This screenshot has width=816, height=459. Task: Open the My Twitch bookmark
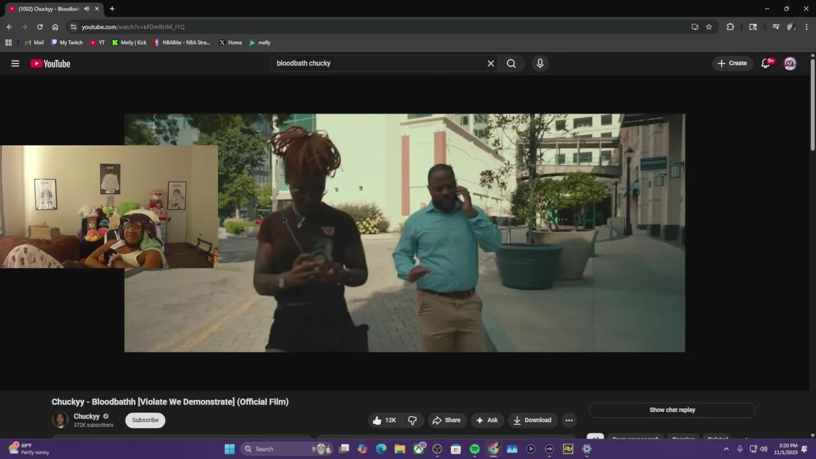[67, 43]
